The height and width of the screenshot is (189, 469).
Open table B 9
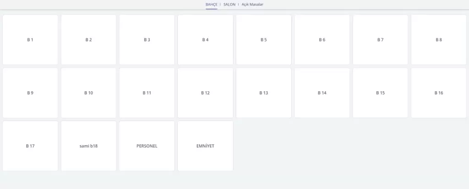pos(30,93)
